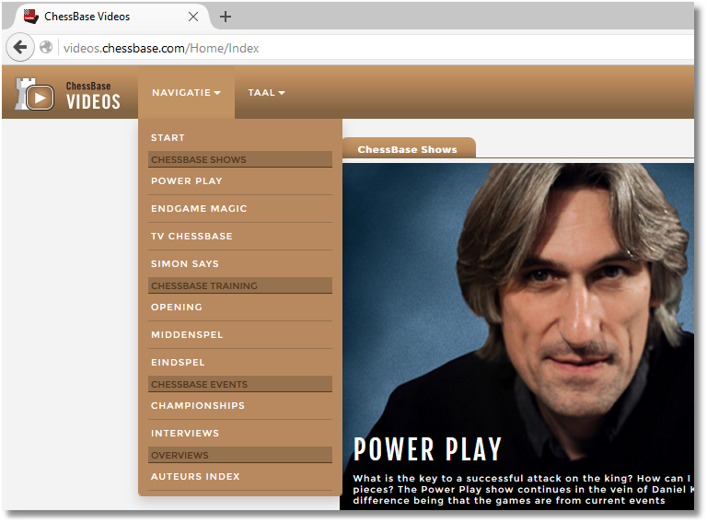The image size is (707, 523).
Task: Collapse the Navigatie dropdown menu
Action: [x=186, y=92]
